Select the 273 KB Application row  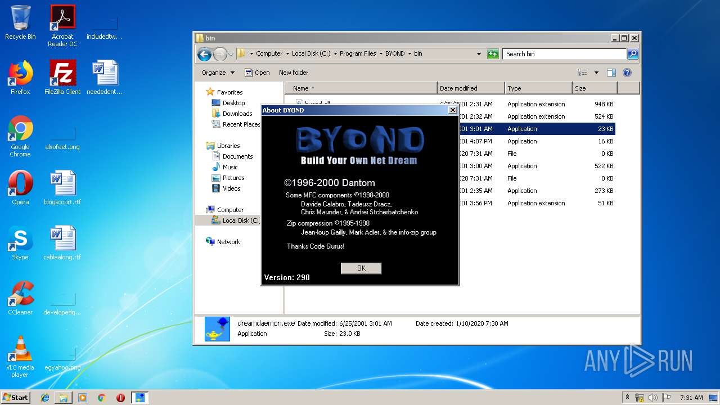pyautogui.click(x=450, y=191)
